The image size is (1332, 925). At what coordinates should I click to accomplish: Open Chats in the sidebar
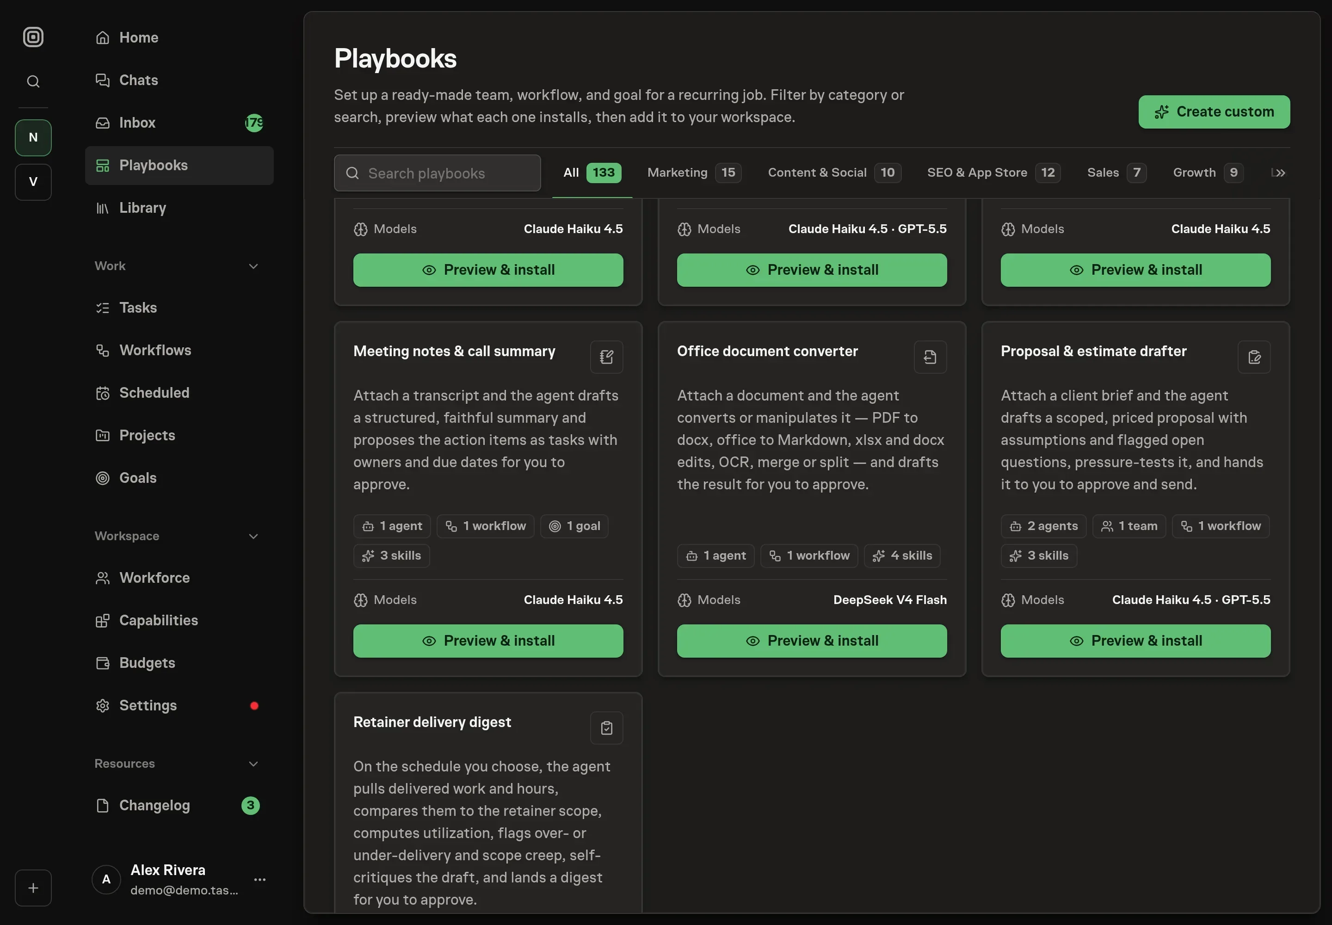[179, 80]
